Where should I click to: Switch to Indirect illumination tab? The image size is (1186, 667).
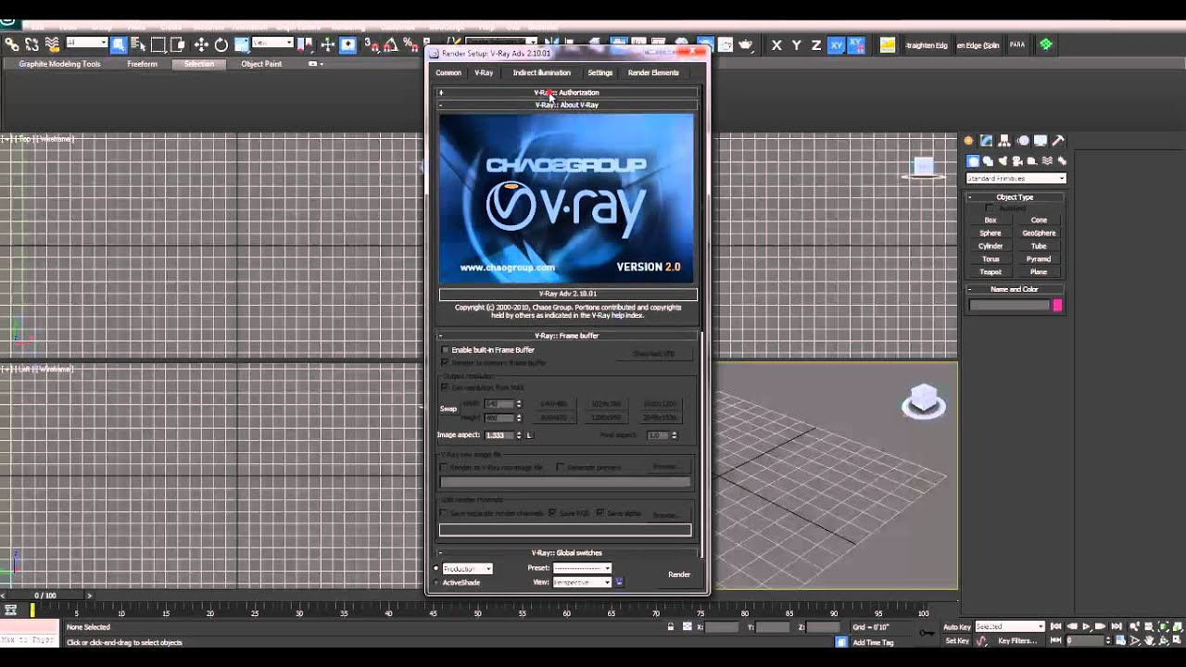click(542, 73)
